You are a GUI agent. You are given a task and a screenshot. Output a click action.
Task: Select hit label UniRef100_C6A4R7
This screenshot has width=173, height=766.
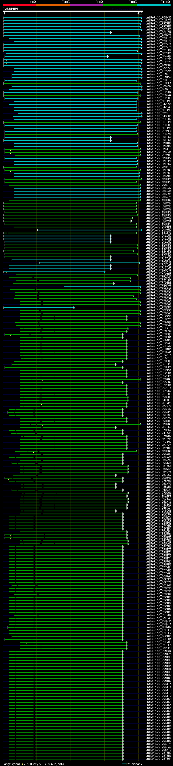click(x=158, y=340)
